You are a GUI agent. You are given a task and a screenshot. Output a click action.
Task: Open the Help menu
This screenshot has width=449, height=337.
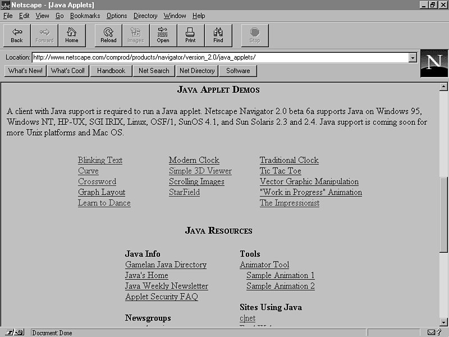199,16
